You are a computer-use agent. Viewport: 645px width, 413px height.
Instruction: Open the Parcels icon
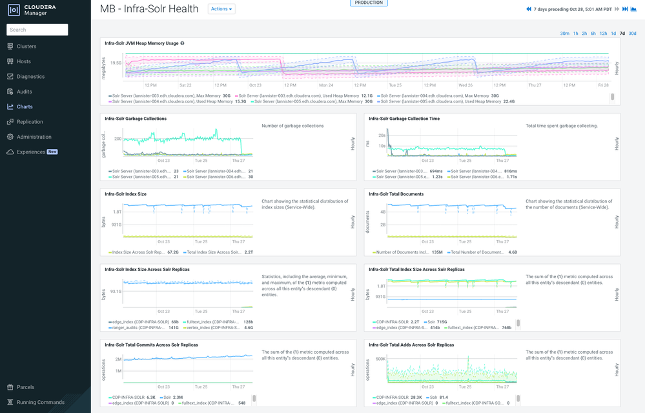(10, 387)
